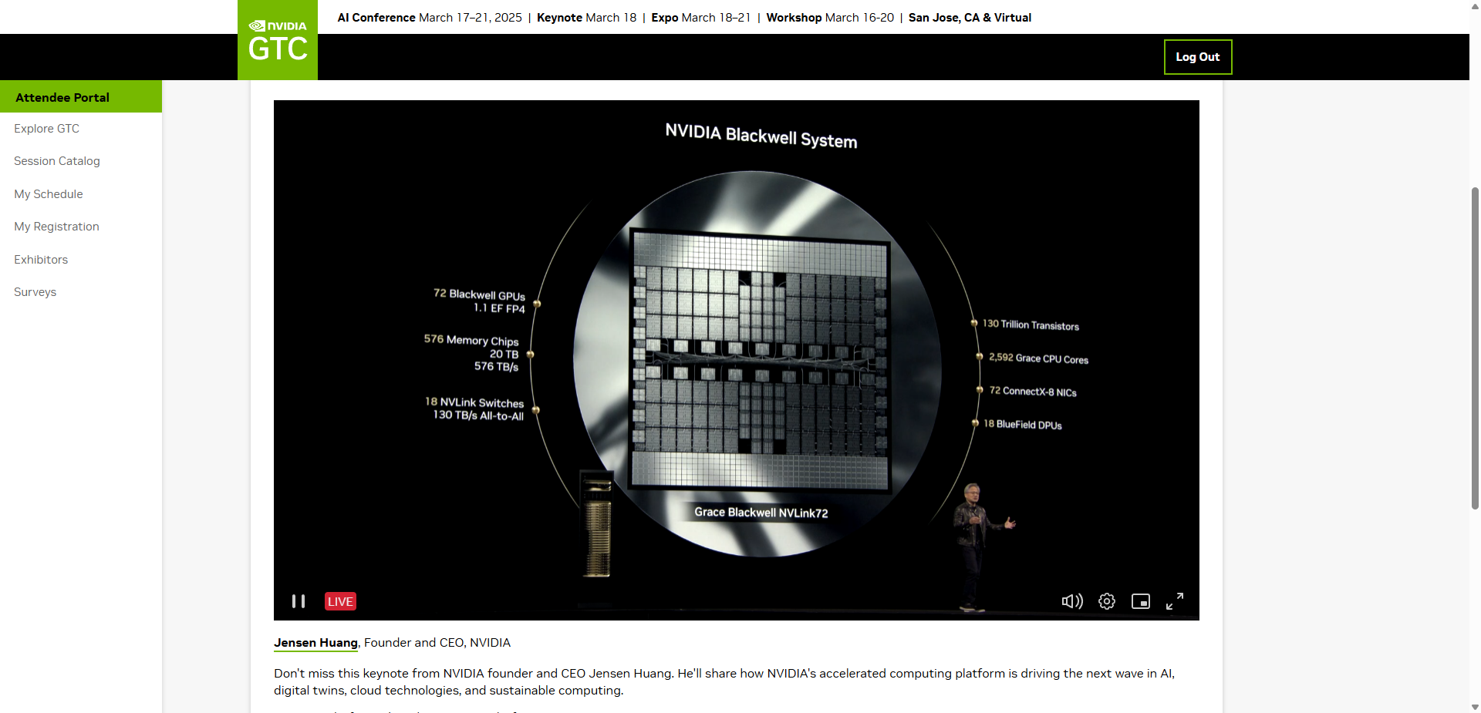The width and height of the screenshot is (1481, 713).
Task: Open My Schedule in sidebar
Action: [x=49, y=194]
